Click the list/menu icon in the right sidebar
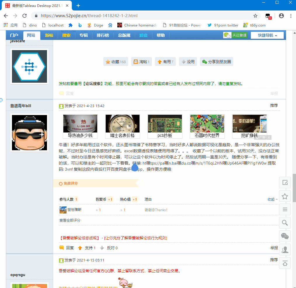Screen dimensions: 296x288 click(x=285, y=209)
